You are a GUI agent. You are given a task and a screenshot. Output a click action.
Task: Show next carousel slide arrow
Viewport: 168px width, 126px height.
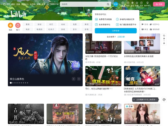tap(79, 79)
